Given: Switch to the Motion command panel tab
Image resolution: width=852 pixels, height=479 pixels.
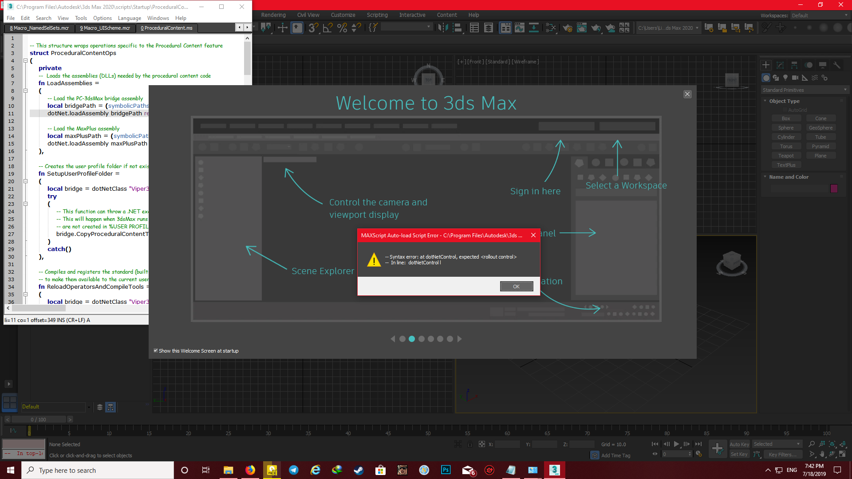Looking at the screenshot, I should click(809, 65).
